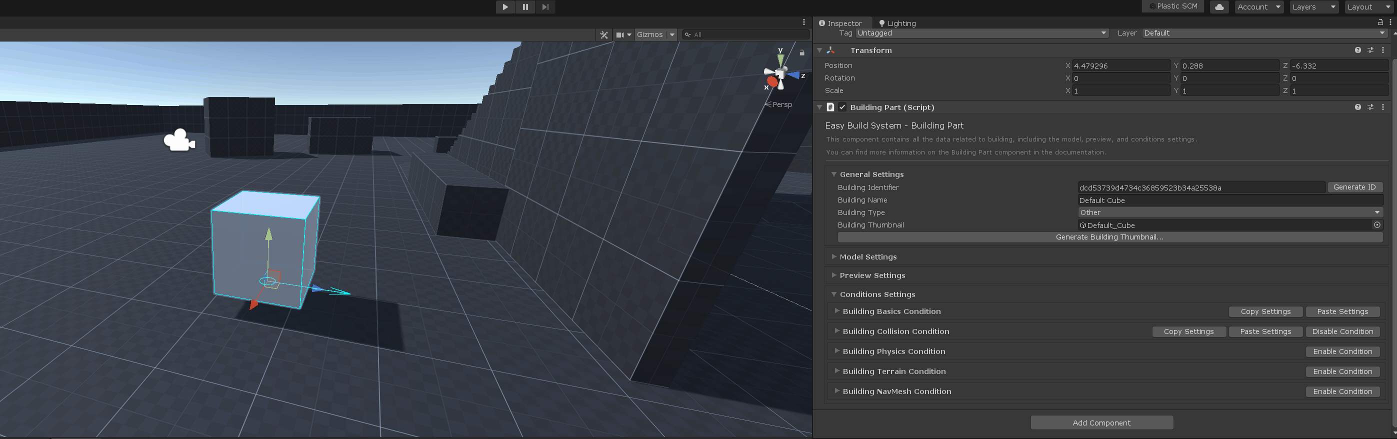
Task: Uncheck the Building Part script checkbox
Action: coord(842,107)
